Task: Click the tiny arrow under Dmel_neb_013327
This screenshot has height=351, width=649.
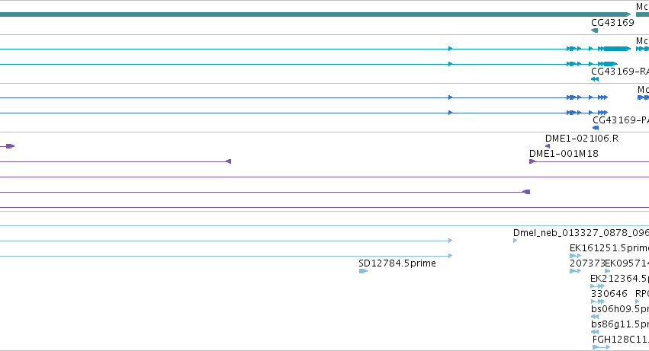Action: point(516,241)
